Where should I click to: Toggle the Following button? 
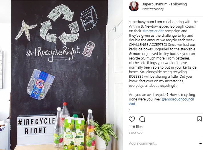[179, 4]
